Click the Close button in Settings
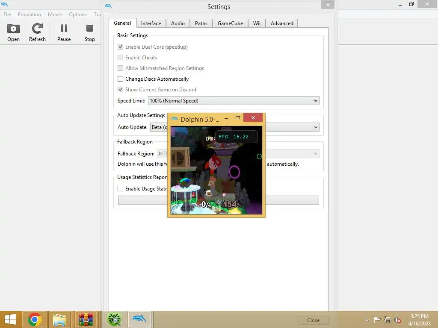This screenshot has height=328, width=438. (x=313, y=320)
